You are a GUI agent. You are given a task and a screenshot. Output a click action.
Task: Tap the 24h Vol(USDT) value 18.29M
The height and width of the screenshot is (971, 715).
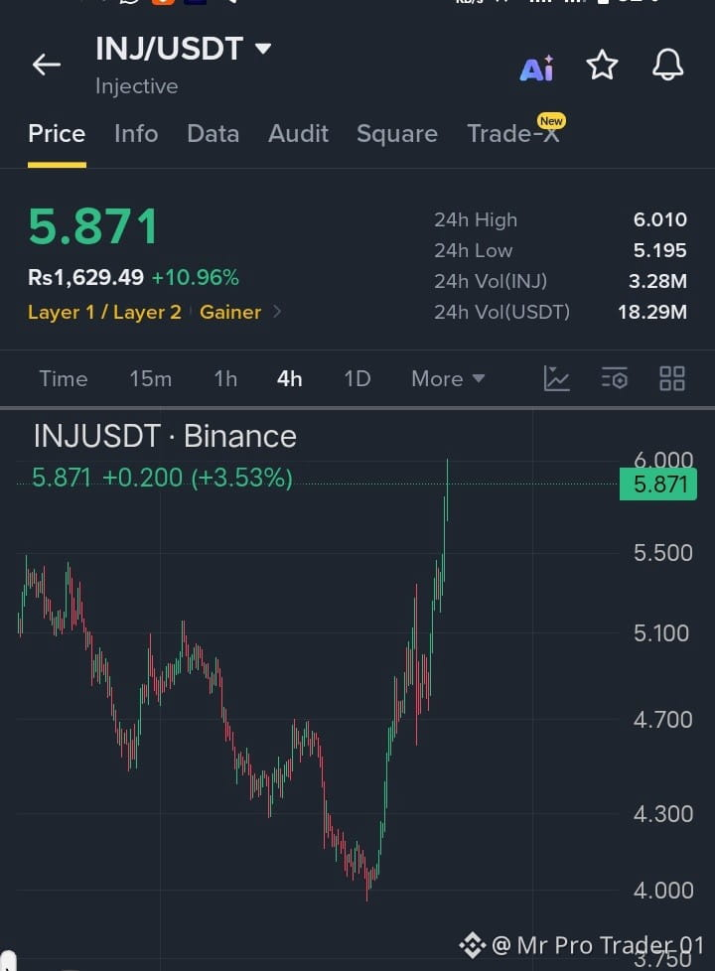[652, 312]
